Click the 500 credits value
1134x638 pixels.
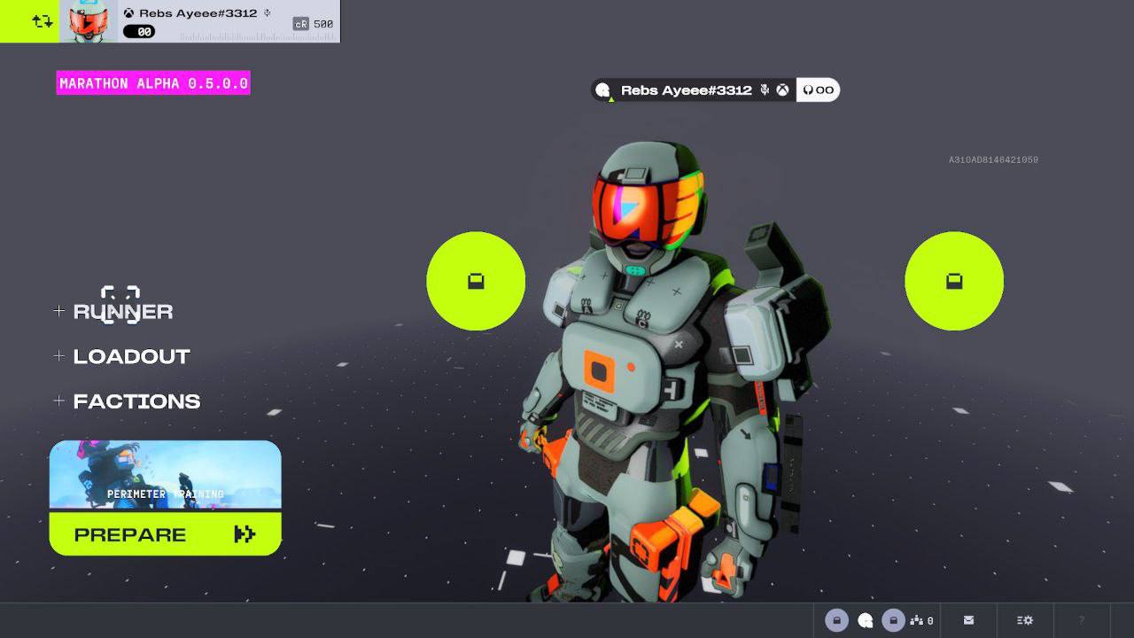[323, 24]
